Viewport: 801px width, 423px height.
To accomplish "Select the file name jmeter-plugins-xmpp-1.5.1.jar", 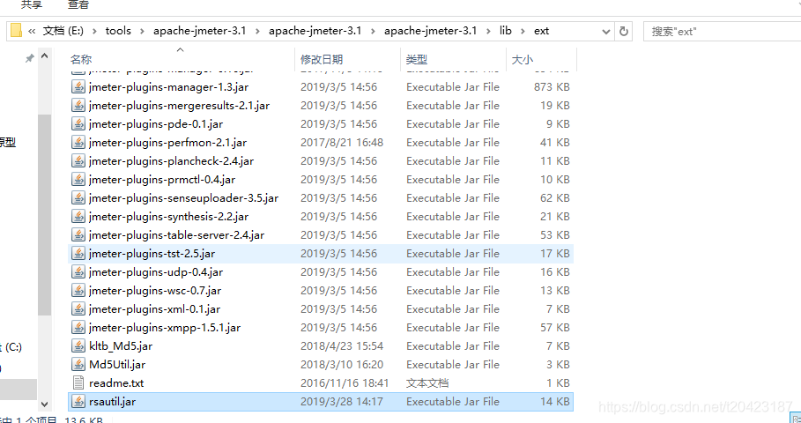I will (x=165, y=328).
